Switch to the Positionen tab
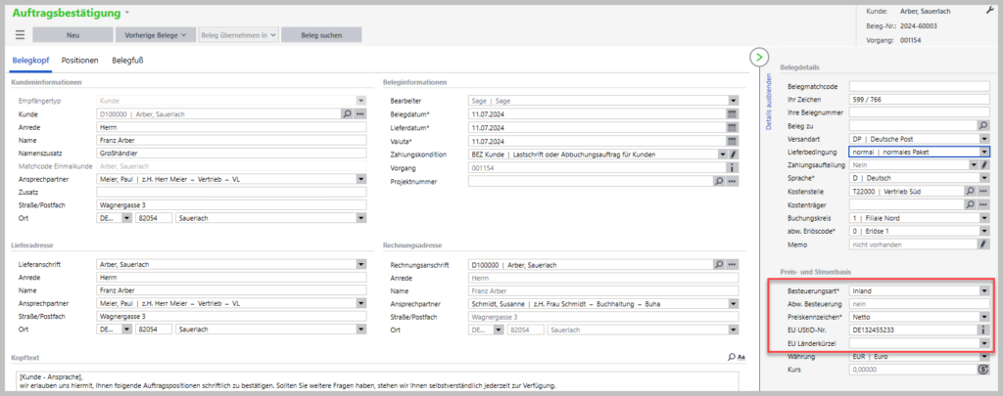1003x396 pixels. click(79, 61)
